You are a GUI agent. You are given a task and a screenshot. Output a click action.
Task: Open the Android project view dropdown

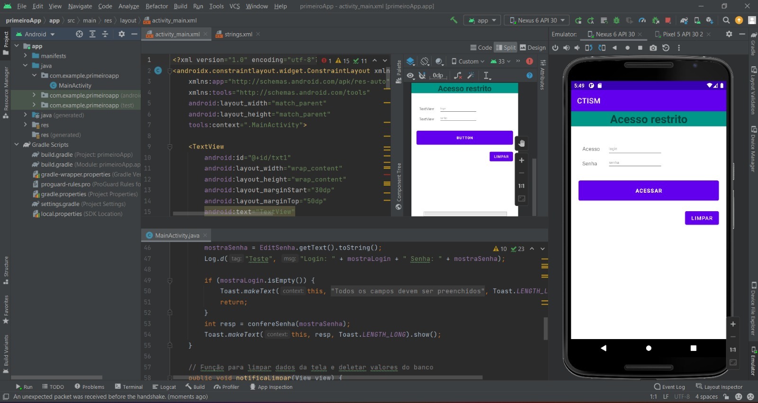pyautogui.click(x=36, y=34)
